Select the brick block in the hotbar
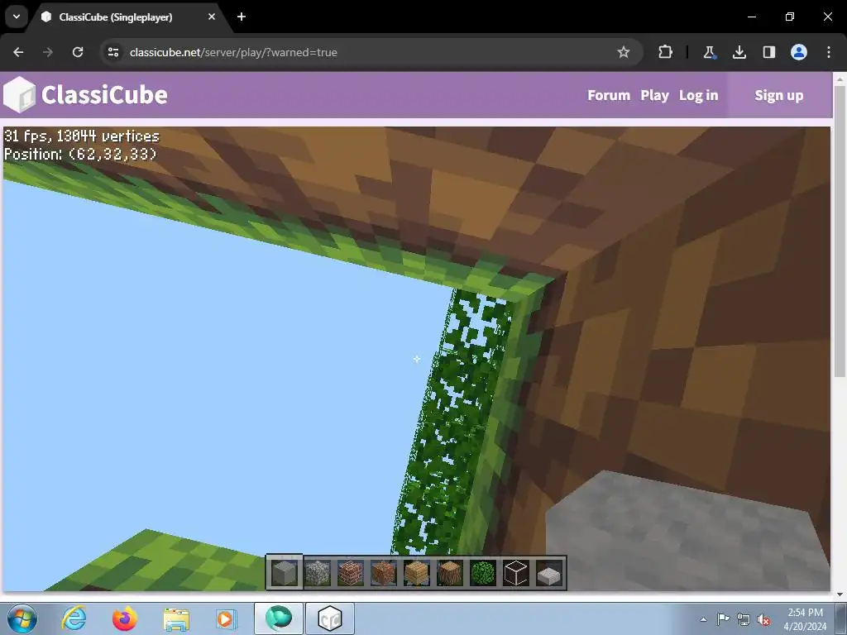This screenshot has width=847, height=635. click(x=351, y=573)
